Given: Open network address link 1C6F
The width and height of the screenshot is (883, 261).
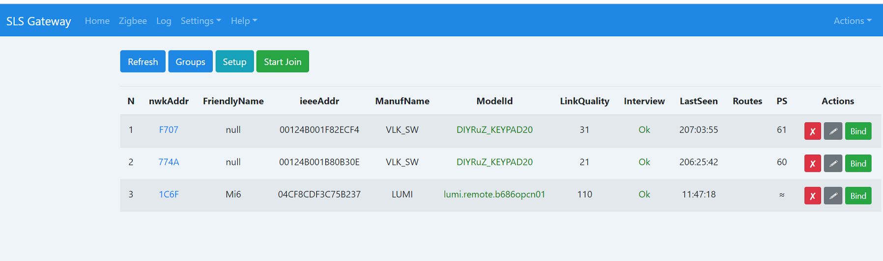Looking at the screenshot, I should (x=169, y=194).
